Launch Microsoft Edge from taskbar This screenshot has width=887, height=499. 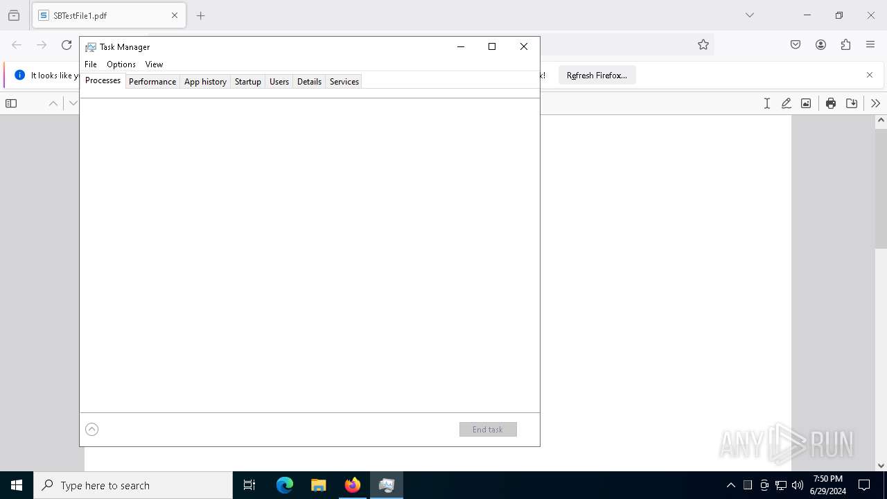point(285,485)
